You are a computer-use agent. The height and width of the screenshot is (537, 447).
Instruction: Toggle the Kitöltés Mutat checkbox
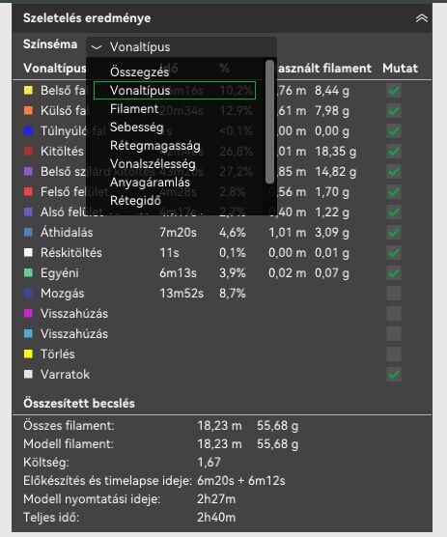point(394,152)
